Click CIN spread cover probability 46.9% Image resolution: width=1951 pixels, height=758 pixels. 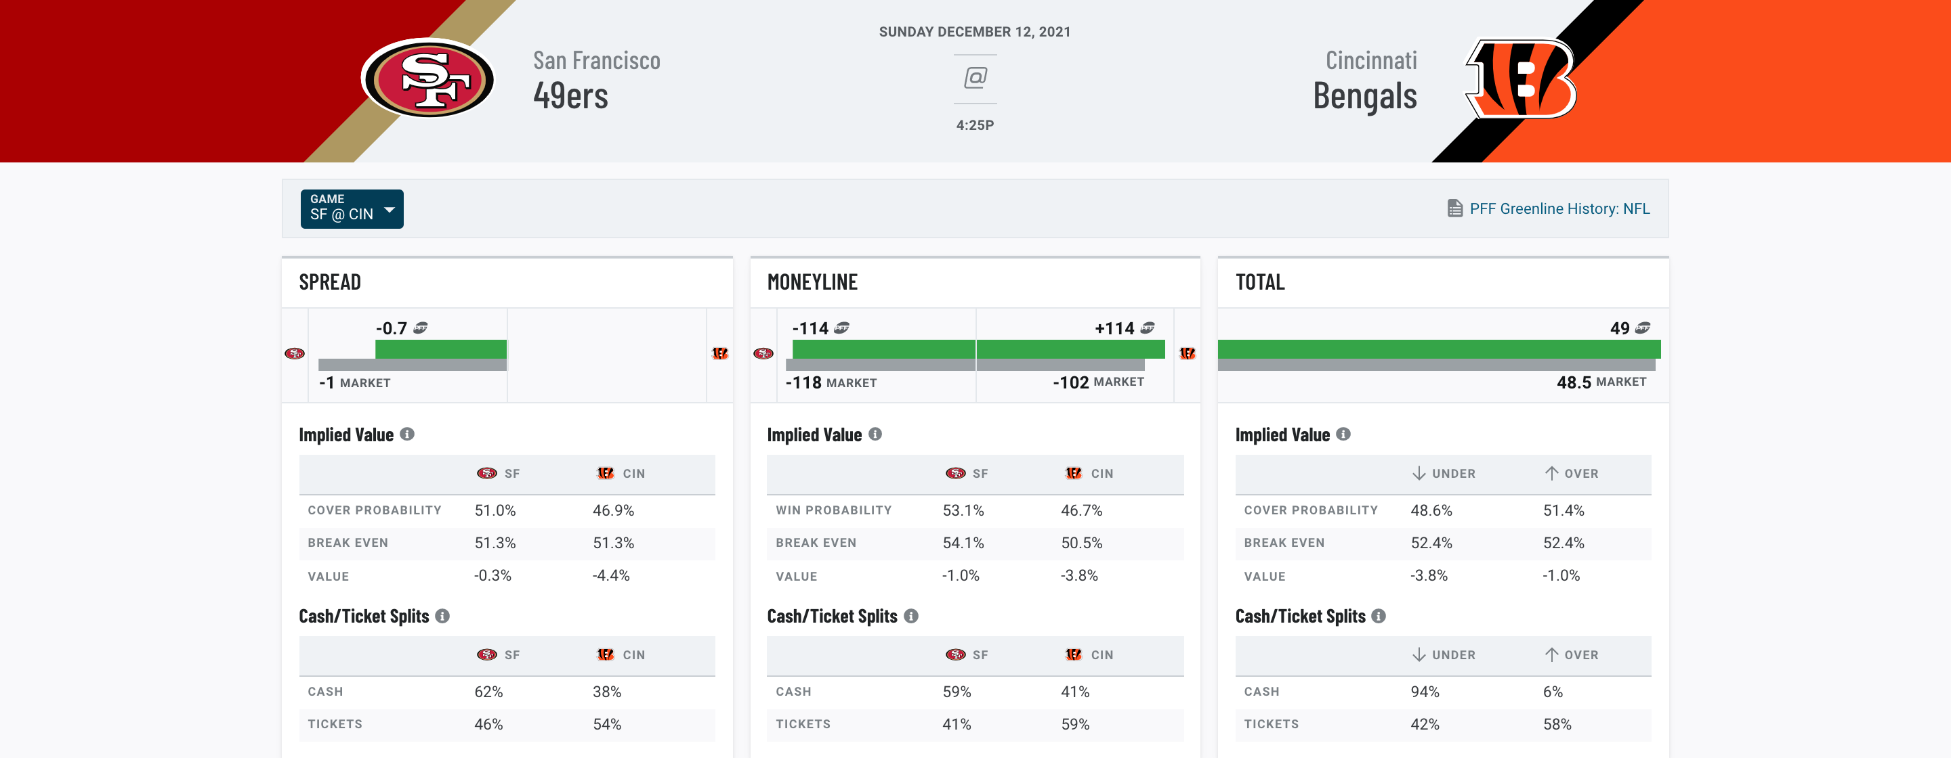(x=614, y=510)
